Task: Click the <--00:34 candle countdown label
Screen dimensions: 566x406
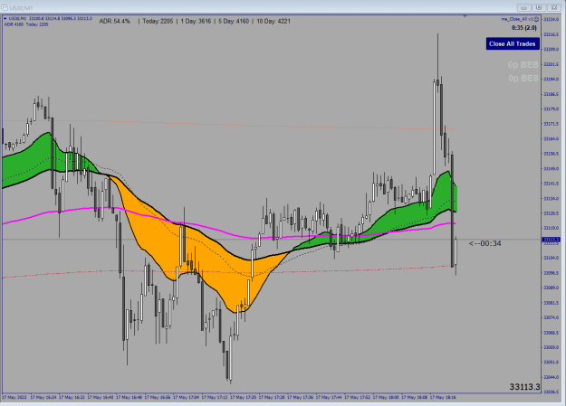Action: pyautogui.click(x=484, y=243)
